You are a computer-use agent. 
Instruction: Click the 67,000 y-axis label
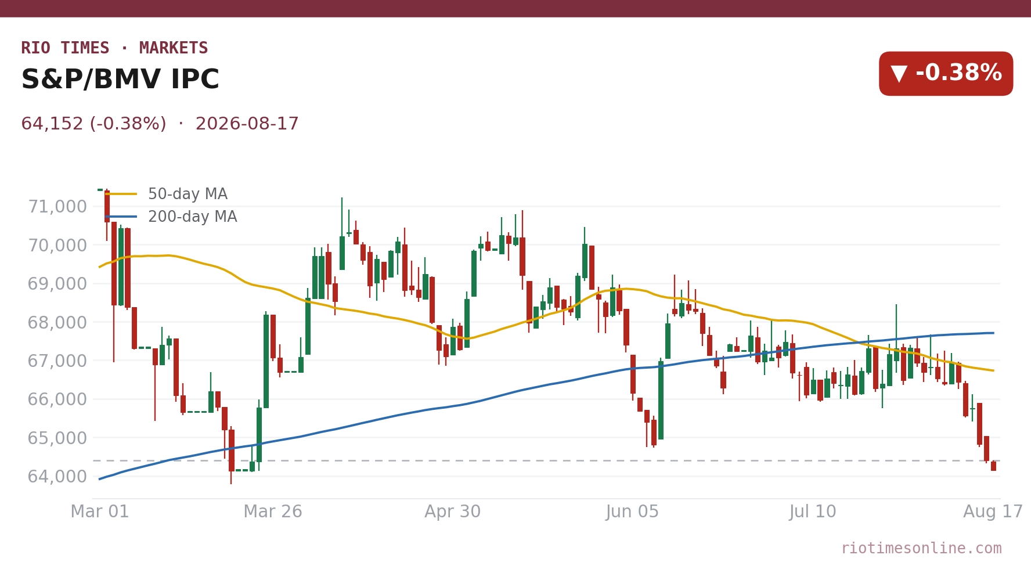[x=57, y=361]
